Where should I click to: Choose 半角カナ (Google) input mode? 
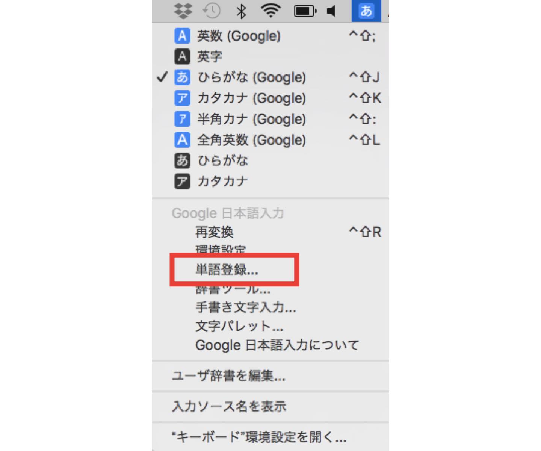click(x=270, y=119)
